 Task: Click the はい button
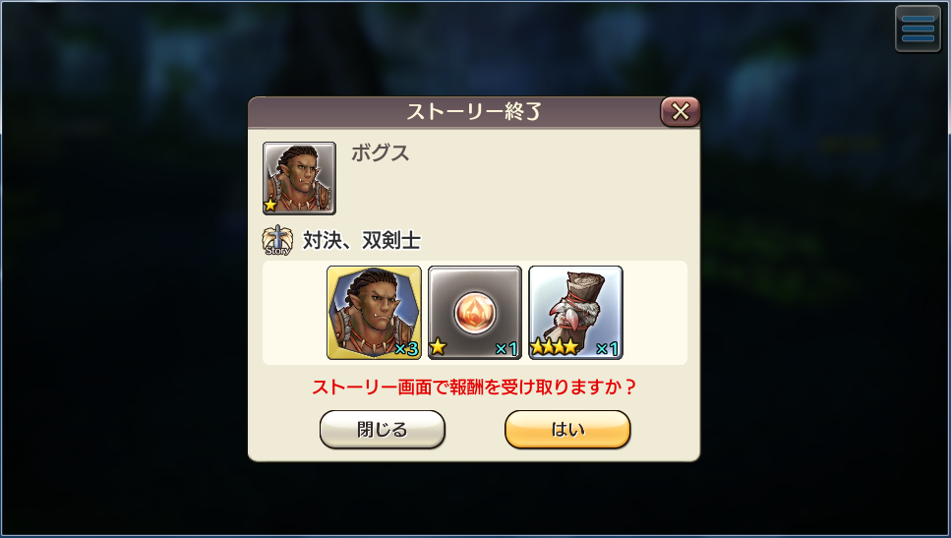(567, 430)
